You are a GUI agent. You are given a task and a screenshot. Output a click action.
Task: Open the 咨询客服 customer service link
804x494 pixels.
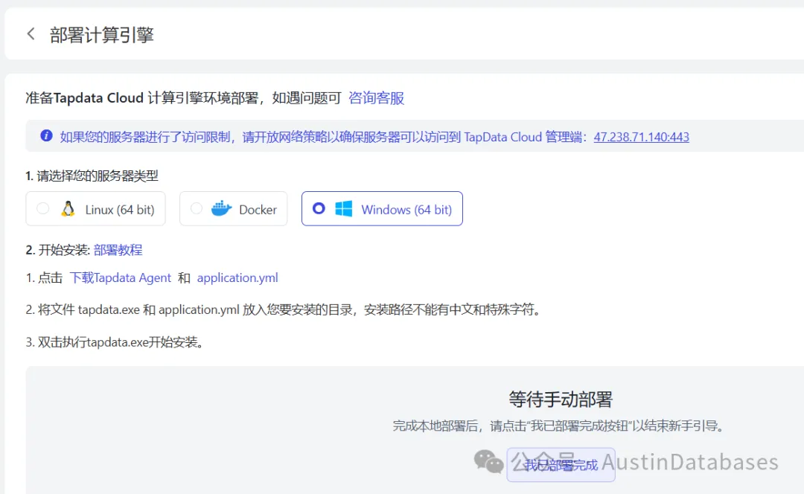tap(376, 98)
